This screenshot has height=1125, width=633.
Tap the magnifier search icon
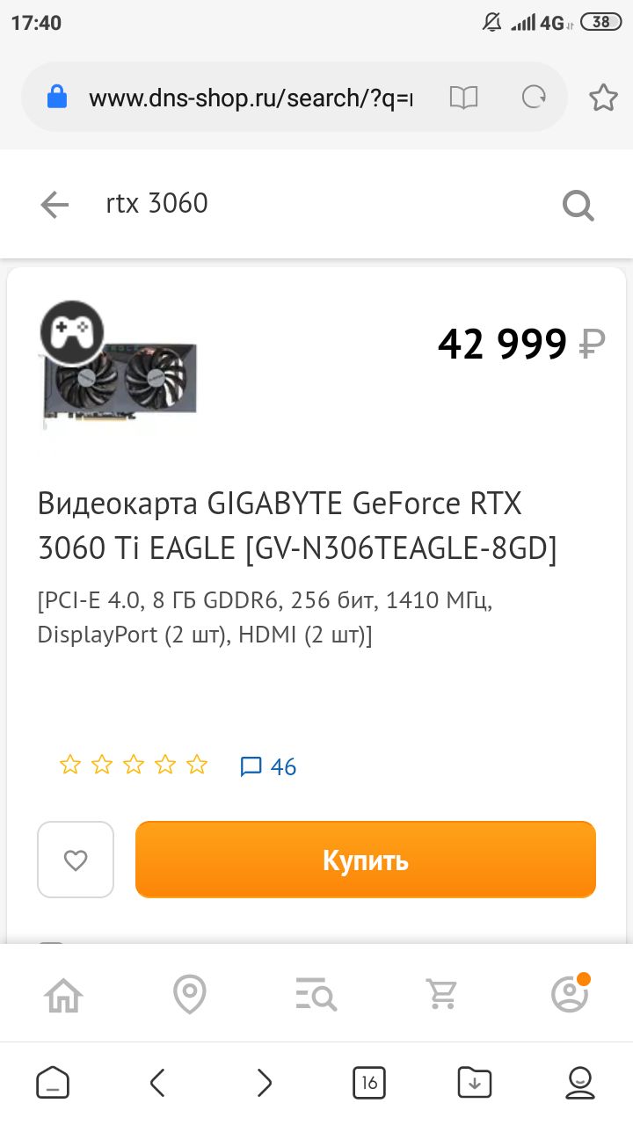coord(578,206)
